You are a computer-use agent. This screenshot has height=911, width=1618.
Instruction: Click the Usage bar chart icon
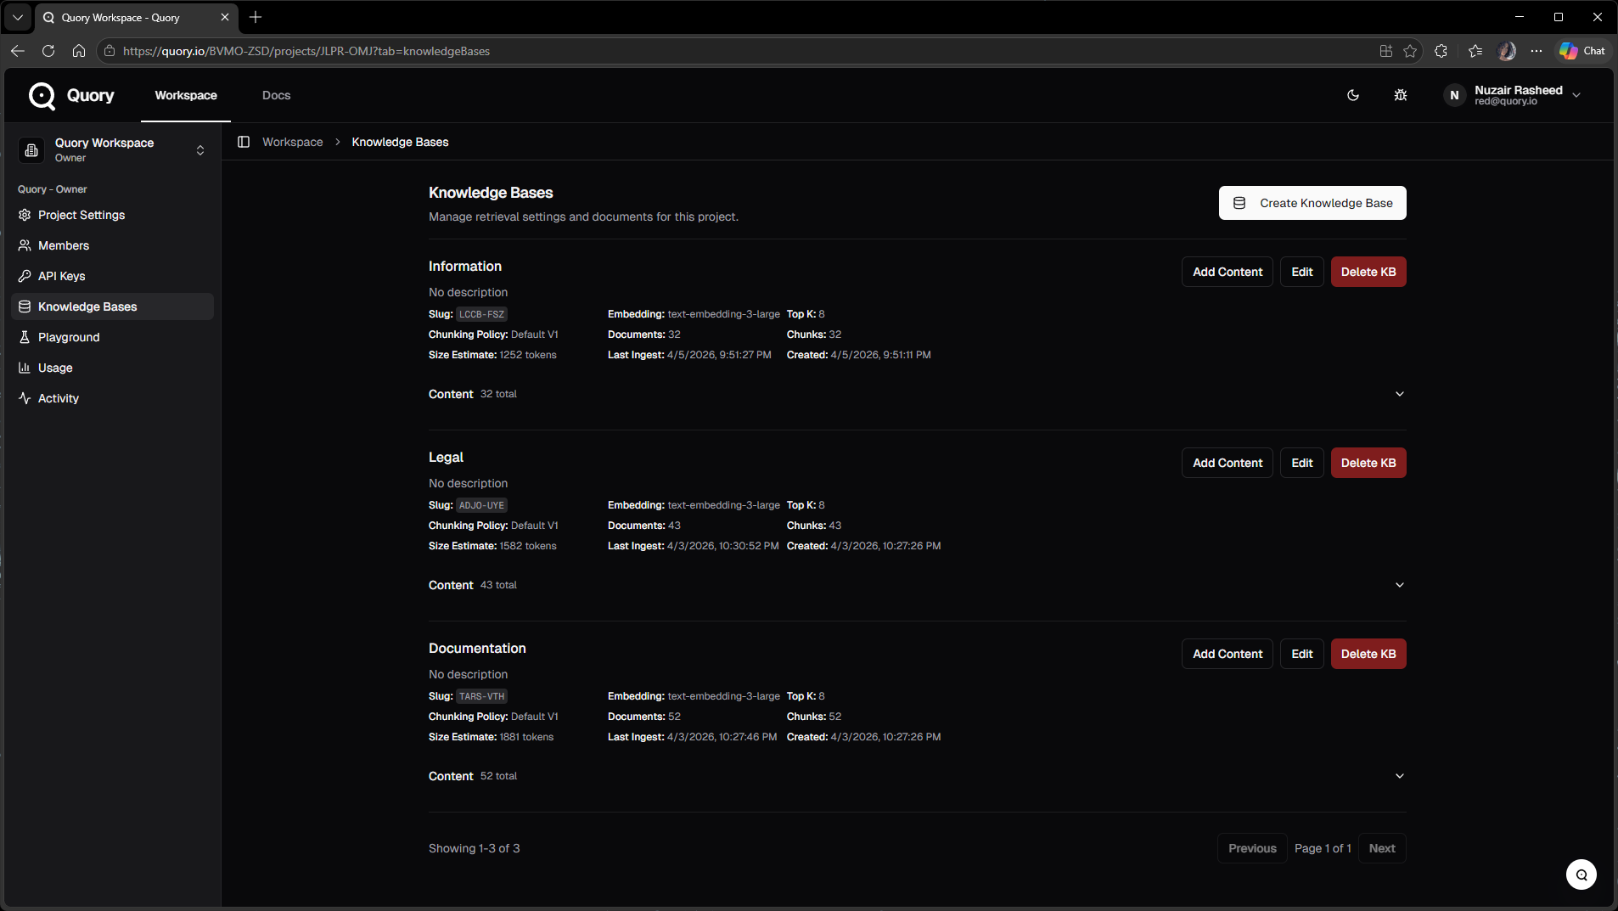pyautogui.click(x=25, y=368)
